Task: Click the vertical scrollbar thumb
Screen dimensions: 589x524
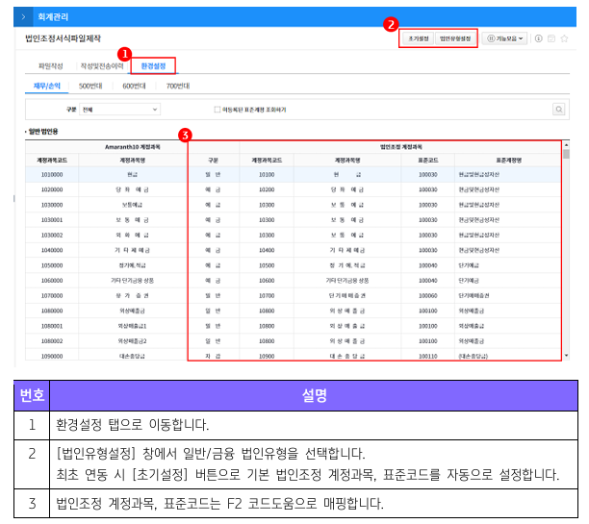Action: [566, 154]
